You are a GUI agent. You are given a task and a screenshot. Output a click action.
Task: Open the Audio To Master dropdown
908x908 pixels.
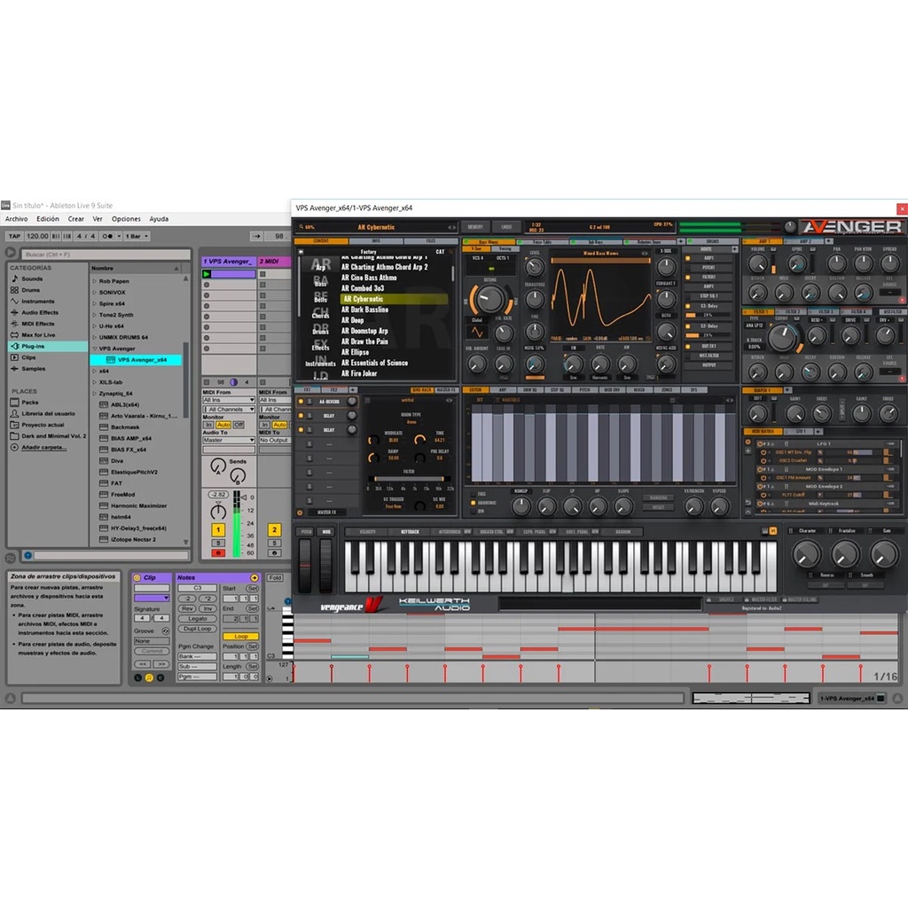229,440
